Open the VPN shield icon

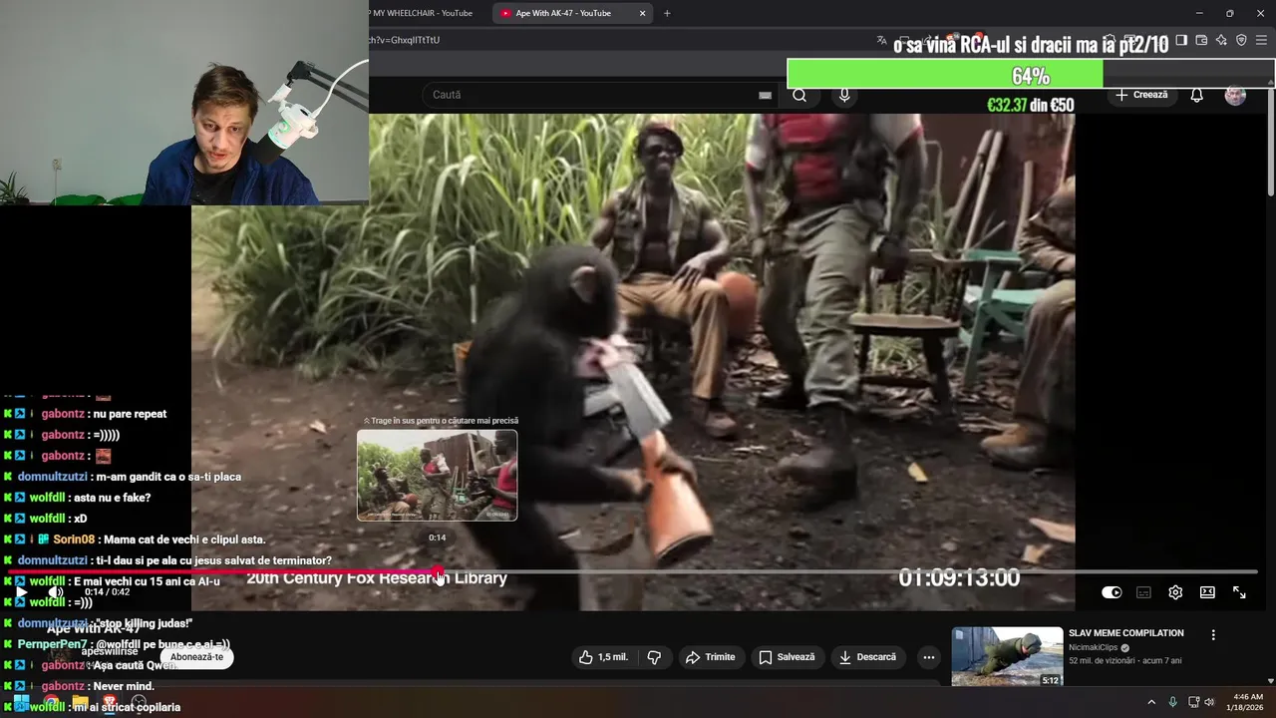point(1241,40)
